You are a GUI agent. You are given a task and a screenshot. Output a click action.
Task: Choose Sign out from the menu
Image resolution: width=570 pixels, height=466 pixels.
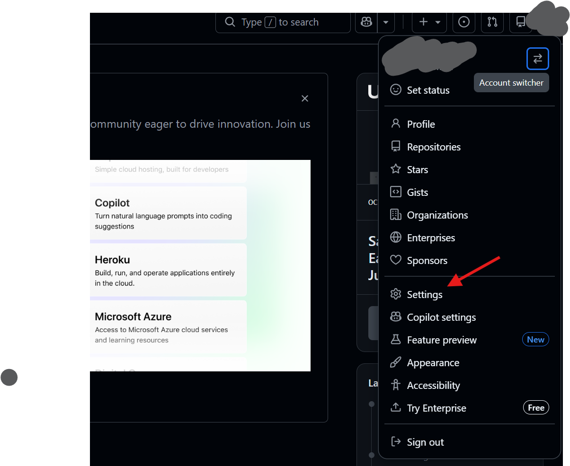click(x=469, y=442)
